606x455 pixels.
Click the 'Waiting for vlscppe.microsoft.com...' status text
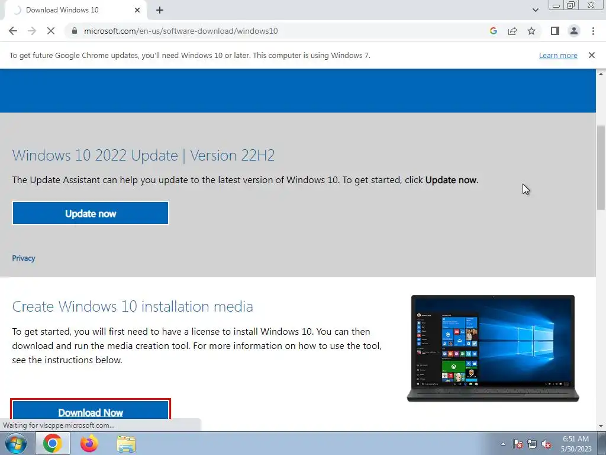[59, 425]
